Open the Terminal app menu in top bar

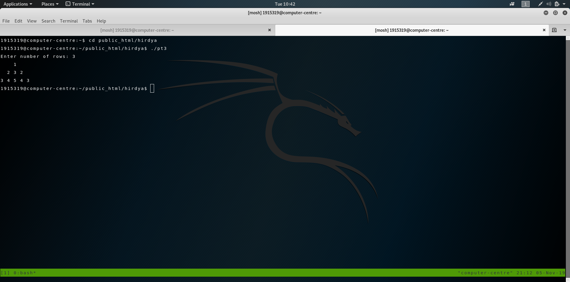pos(80,4)
